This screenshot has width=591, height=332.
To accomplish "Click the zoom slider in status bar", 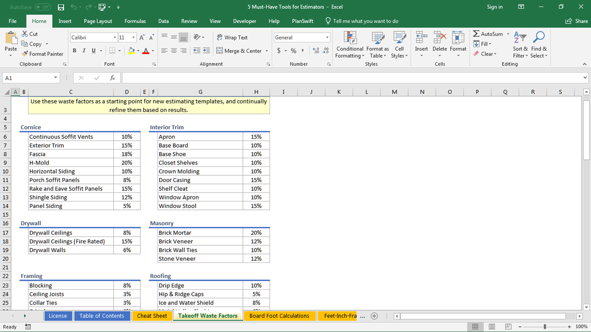I will [544, 326].
